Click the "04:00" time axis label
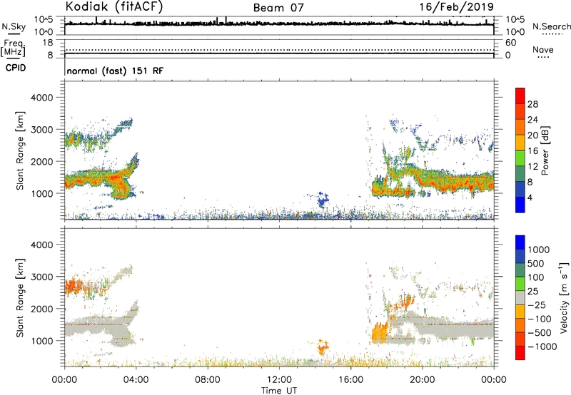The height and width of the screenshot is (395, 571). pos(136,380)
